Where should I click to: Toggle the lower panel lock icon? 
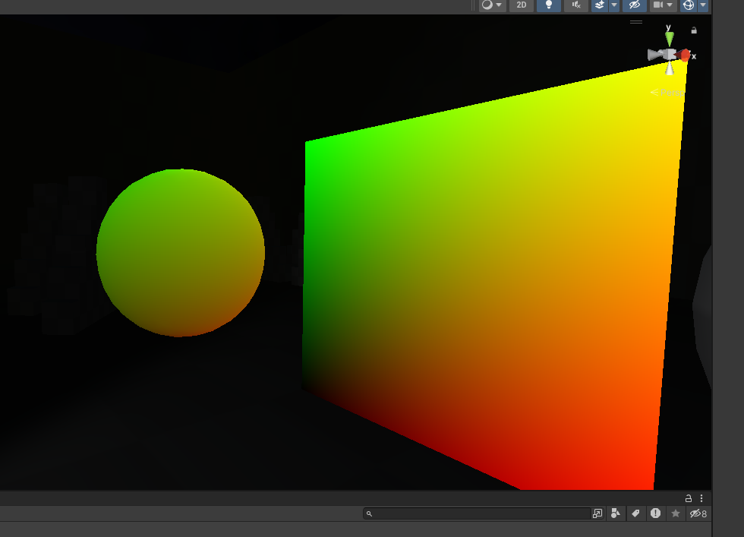tap(688, 498)
